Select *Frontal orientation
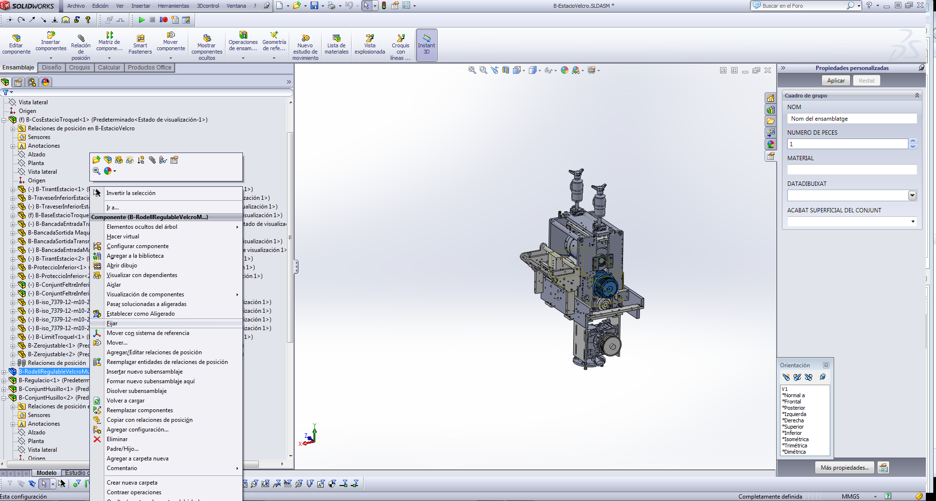This screenshot has width=936, height=501. 792,402
